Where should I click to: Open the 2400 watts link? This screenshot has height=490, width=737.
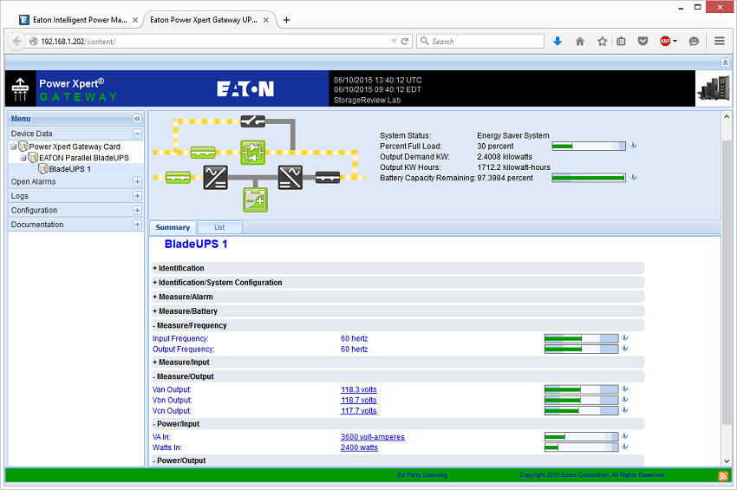pyautogui.click(x=359, y=448)
